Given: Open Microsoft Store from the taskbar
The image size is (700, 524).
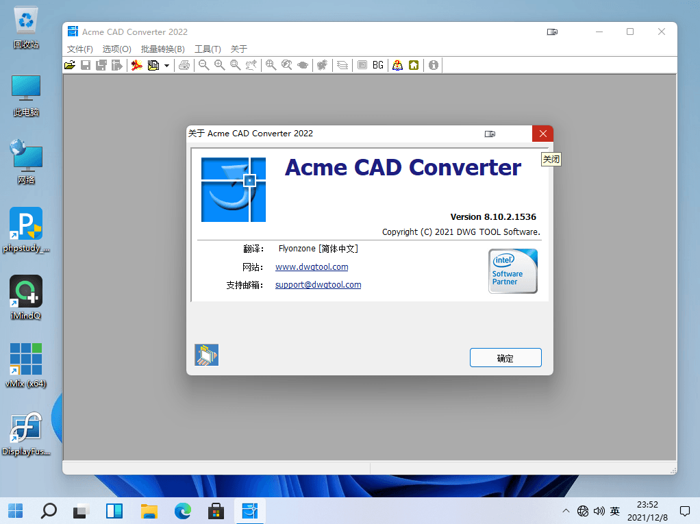Looking at the screenshot, I should tap(216, 510).
